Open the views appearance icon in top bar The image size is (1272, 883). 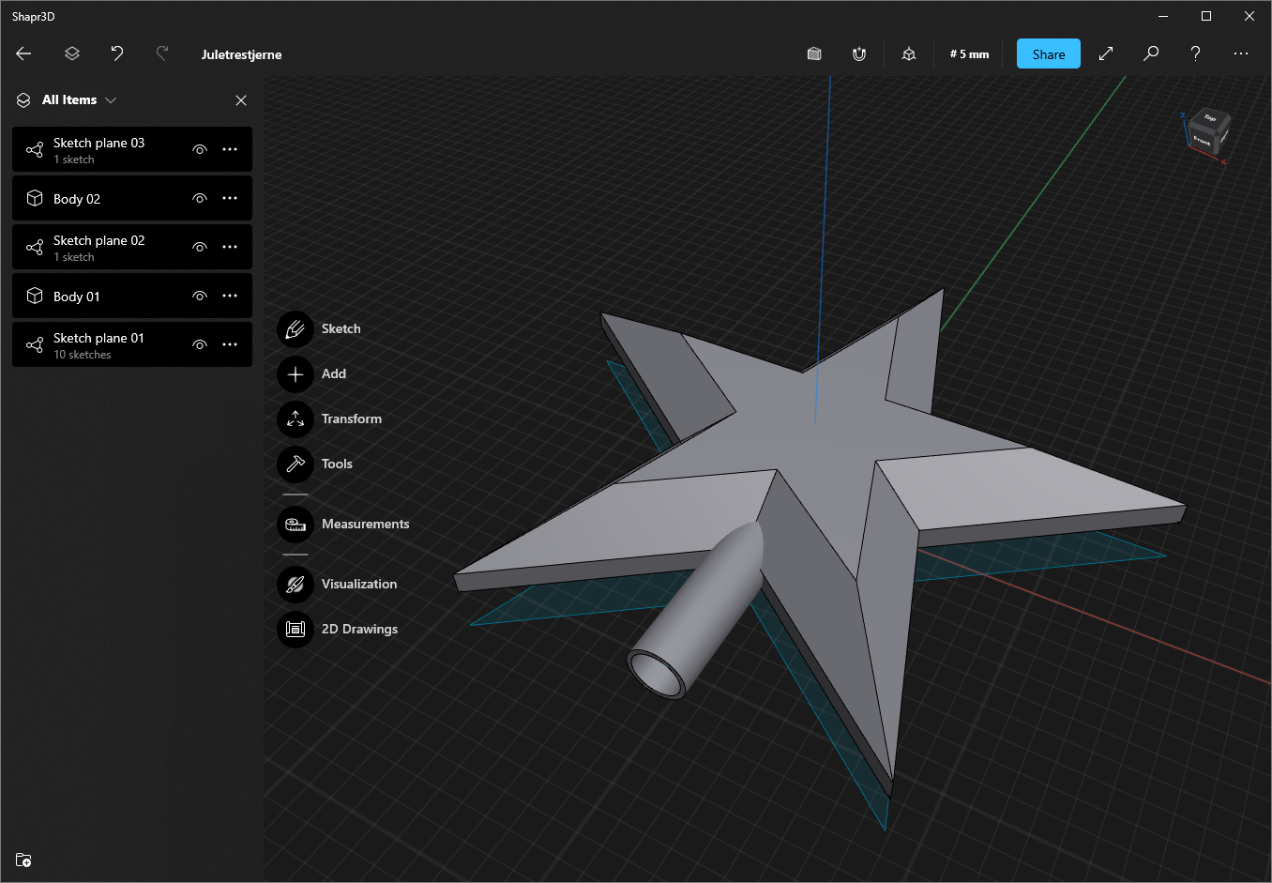[814, 53]
